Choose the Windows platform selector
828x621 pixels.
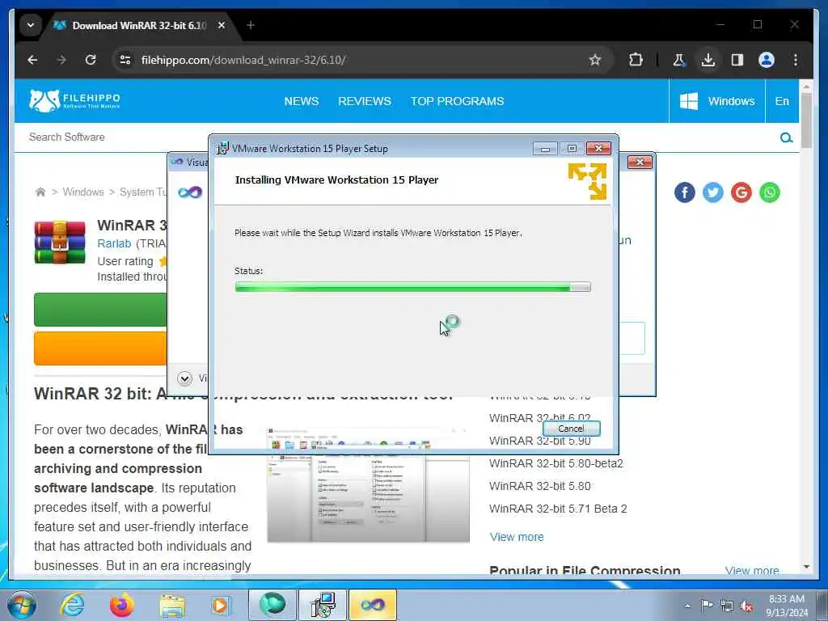pyautogui.click(x=717, y=101)
